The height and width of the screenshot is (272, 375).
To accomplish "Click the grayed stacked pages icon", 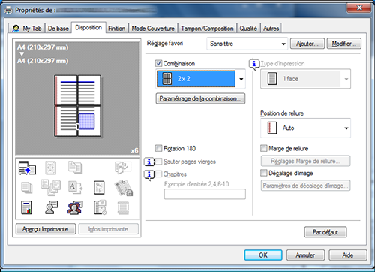I will coord(27,188).
